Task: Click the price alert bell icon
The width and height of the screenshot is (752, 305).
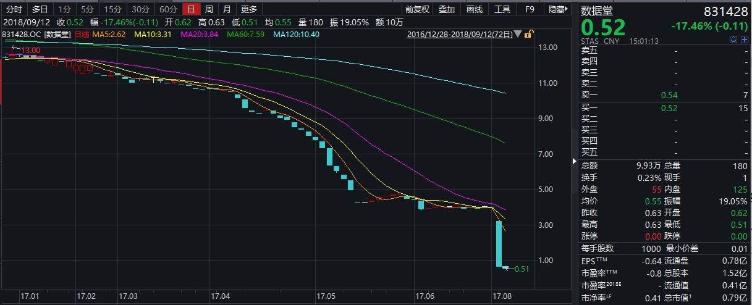Action: point(734,40)
